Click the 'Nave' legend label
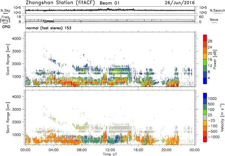 [214, 19]
